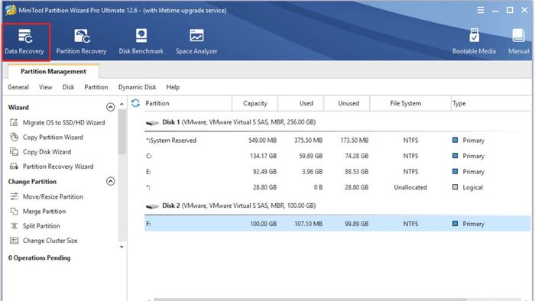Select the F: partition row

coord(338,224)
